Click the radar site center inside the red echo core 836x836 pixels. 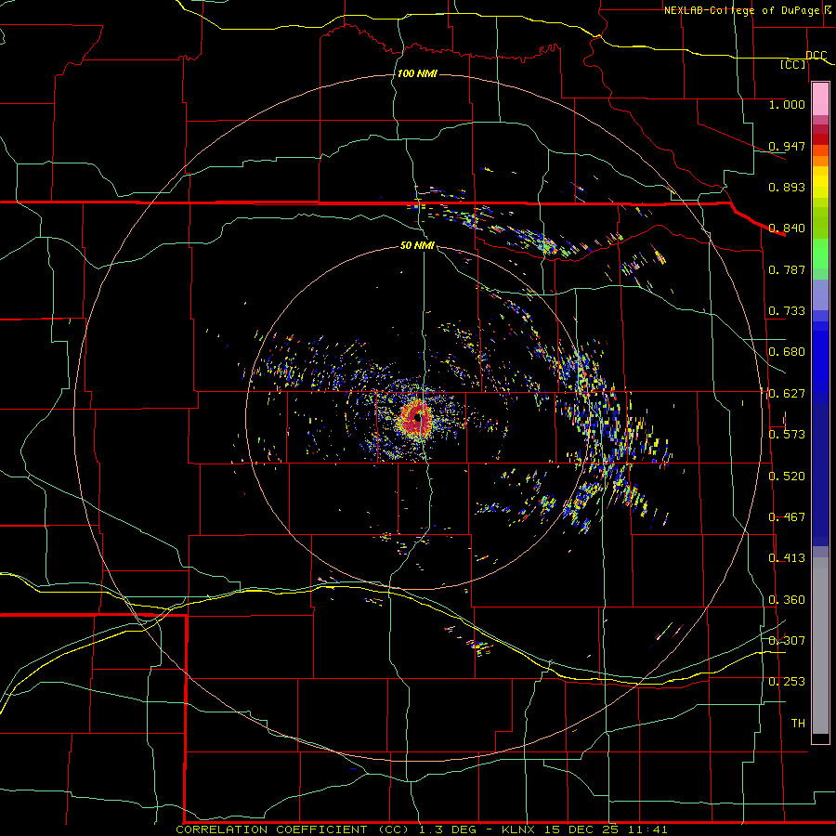pyautogui.click(x=419, y=418)
